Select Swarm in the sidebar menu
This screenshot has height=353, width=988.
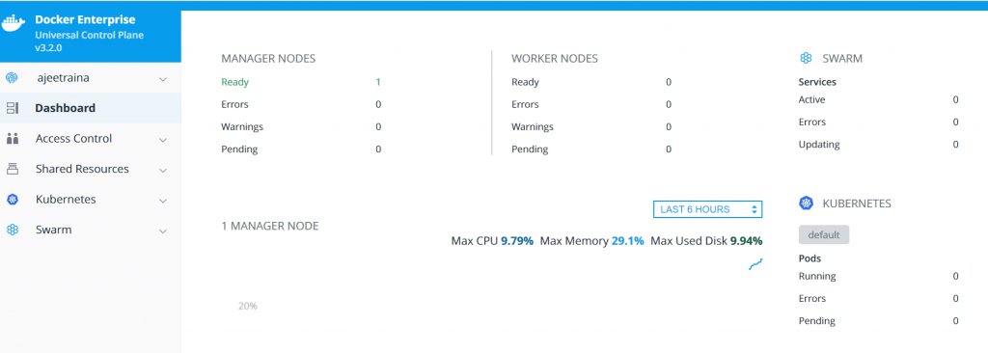coord(91,230)
